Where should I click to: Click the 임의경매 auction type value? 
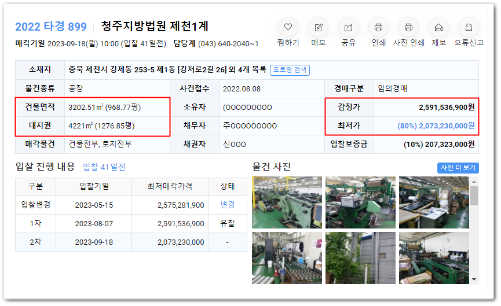[392, 89]
